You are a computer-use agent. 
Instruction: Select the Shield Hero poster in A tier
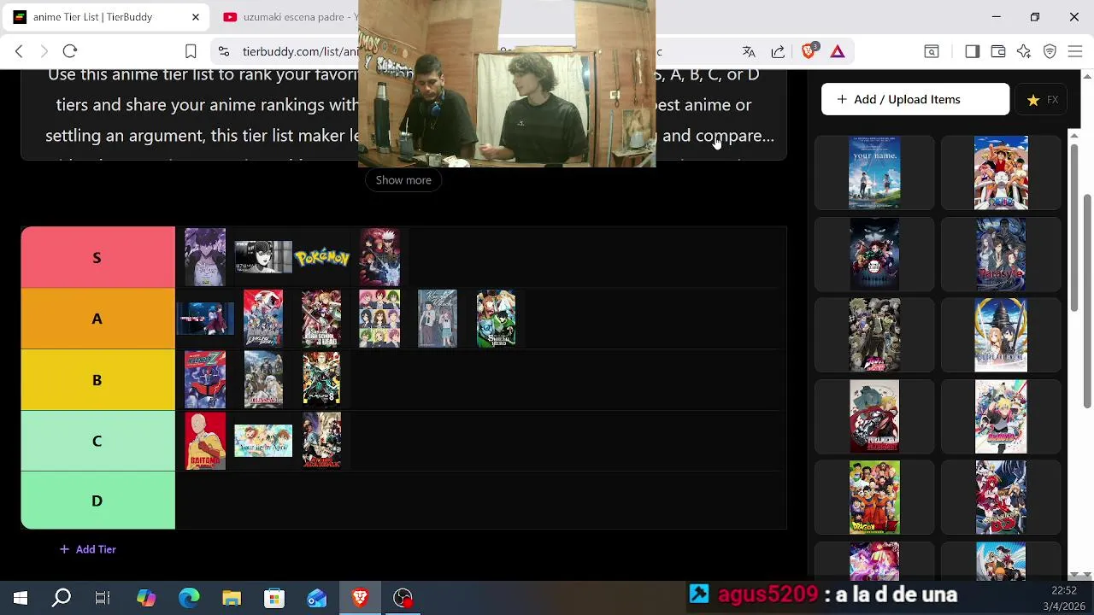point(496,319)
